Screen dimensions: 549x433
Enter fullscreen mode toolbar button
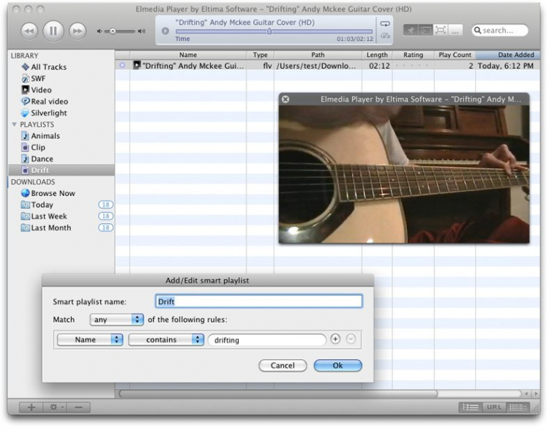(x=441, y=31)
